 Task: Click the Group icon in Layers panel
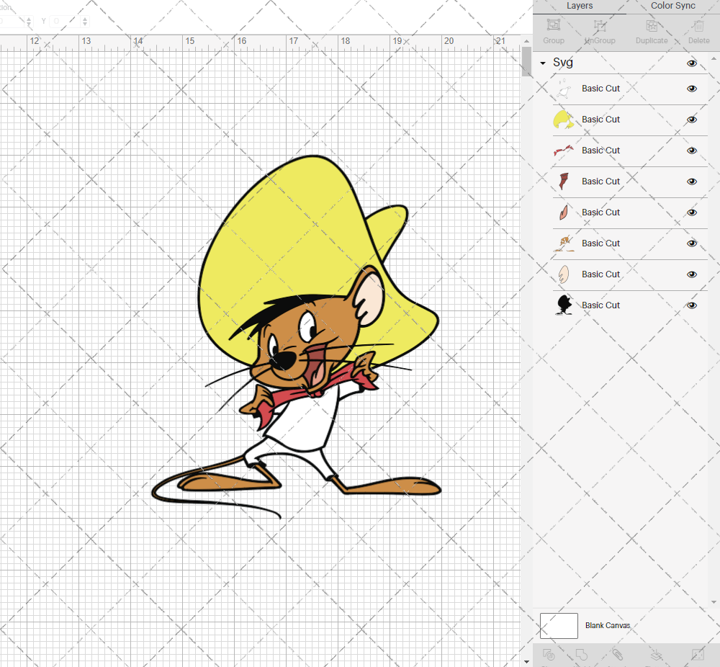554,27
